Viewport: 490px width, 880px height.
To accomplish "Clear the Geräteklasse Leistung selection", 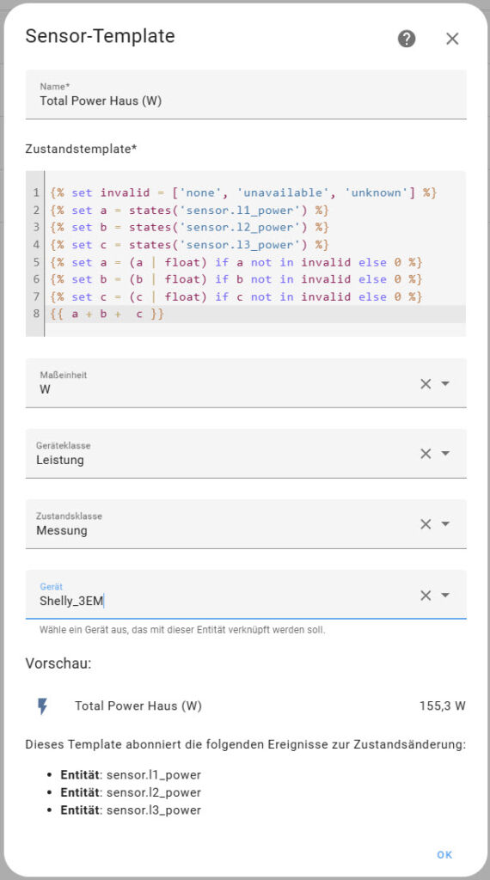I will click(x=426, y=454).
